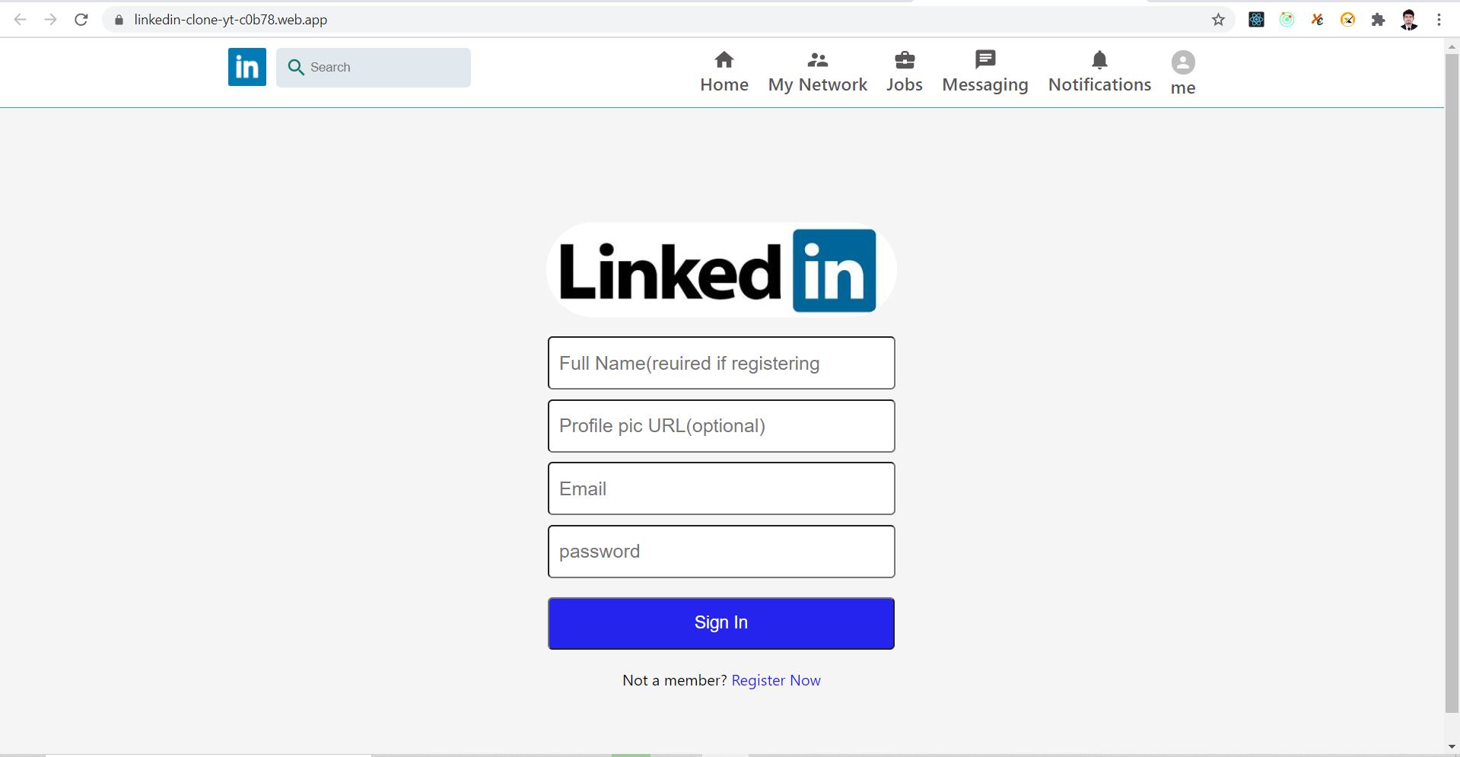Open the Chrome profile avatar
The width and height of the screenshot is (1460, 757).
point(1408,20)
